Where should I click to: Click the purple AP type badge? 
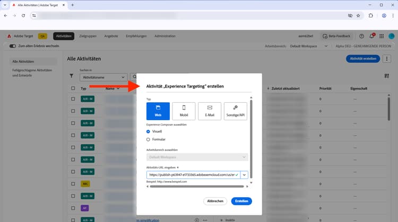coord(85,208)
